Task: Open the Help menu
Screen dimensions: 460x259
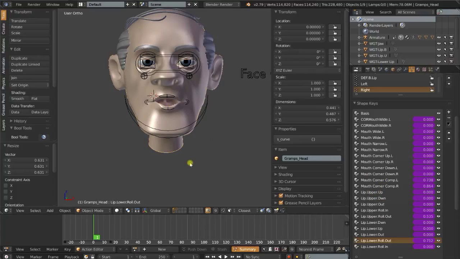Action: pos(69,4)
